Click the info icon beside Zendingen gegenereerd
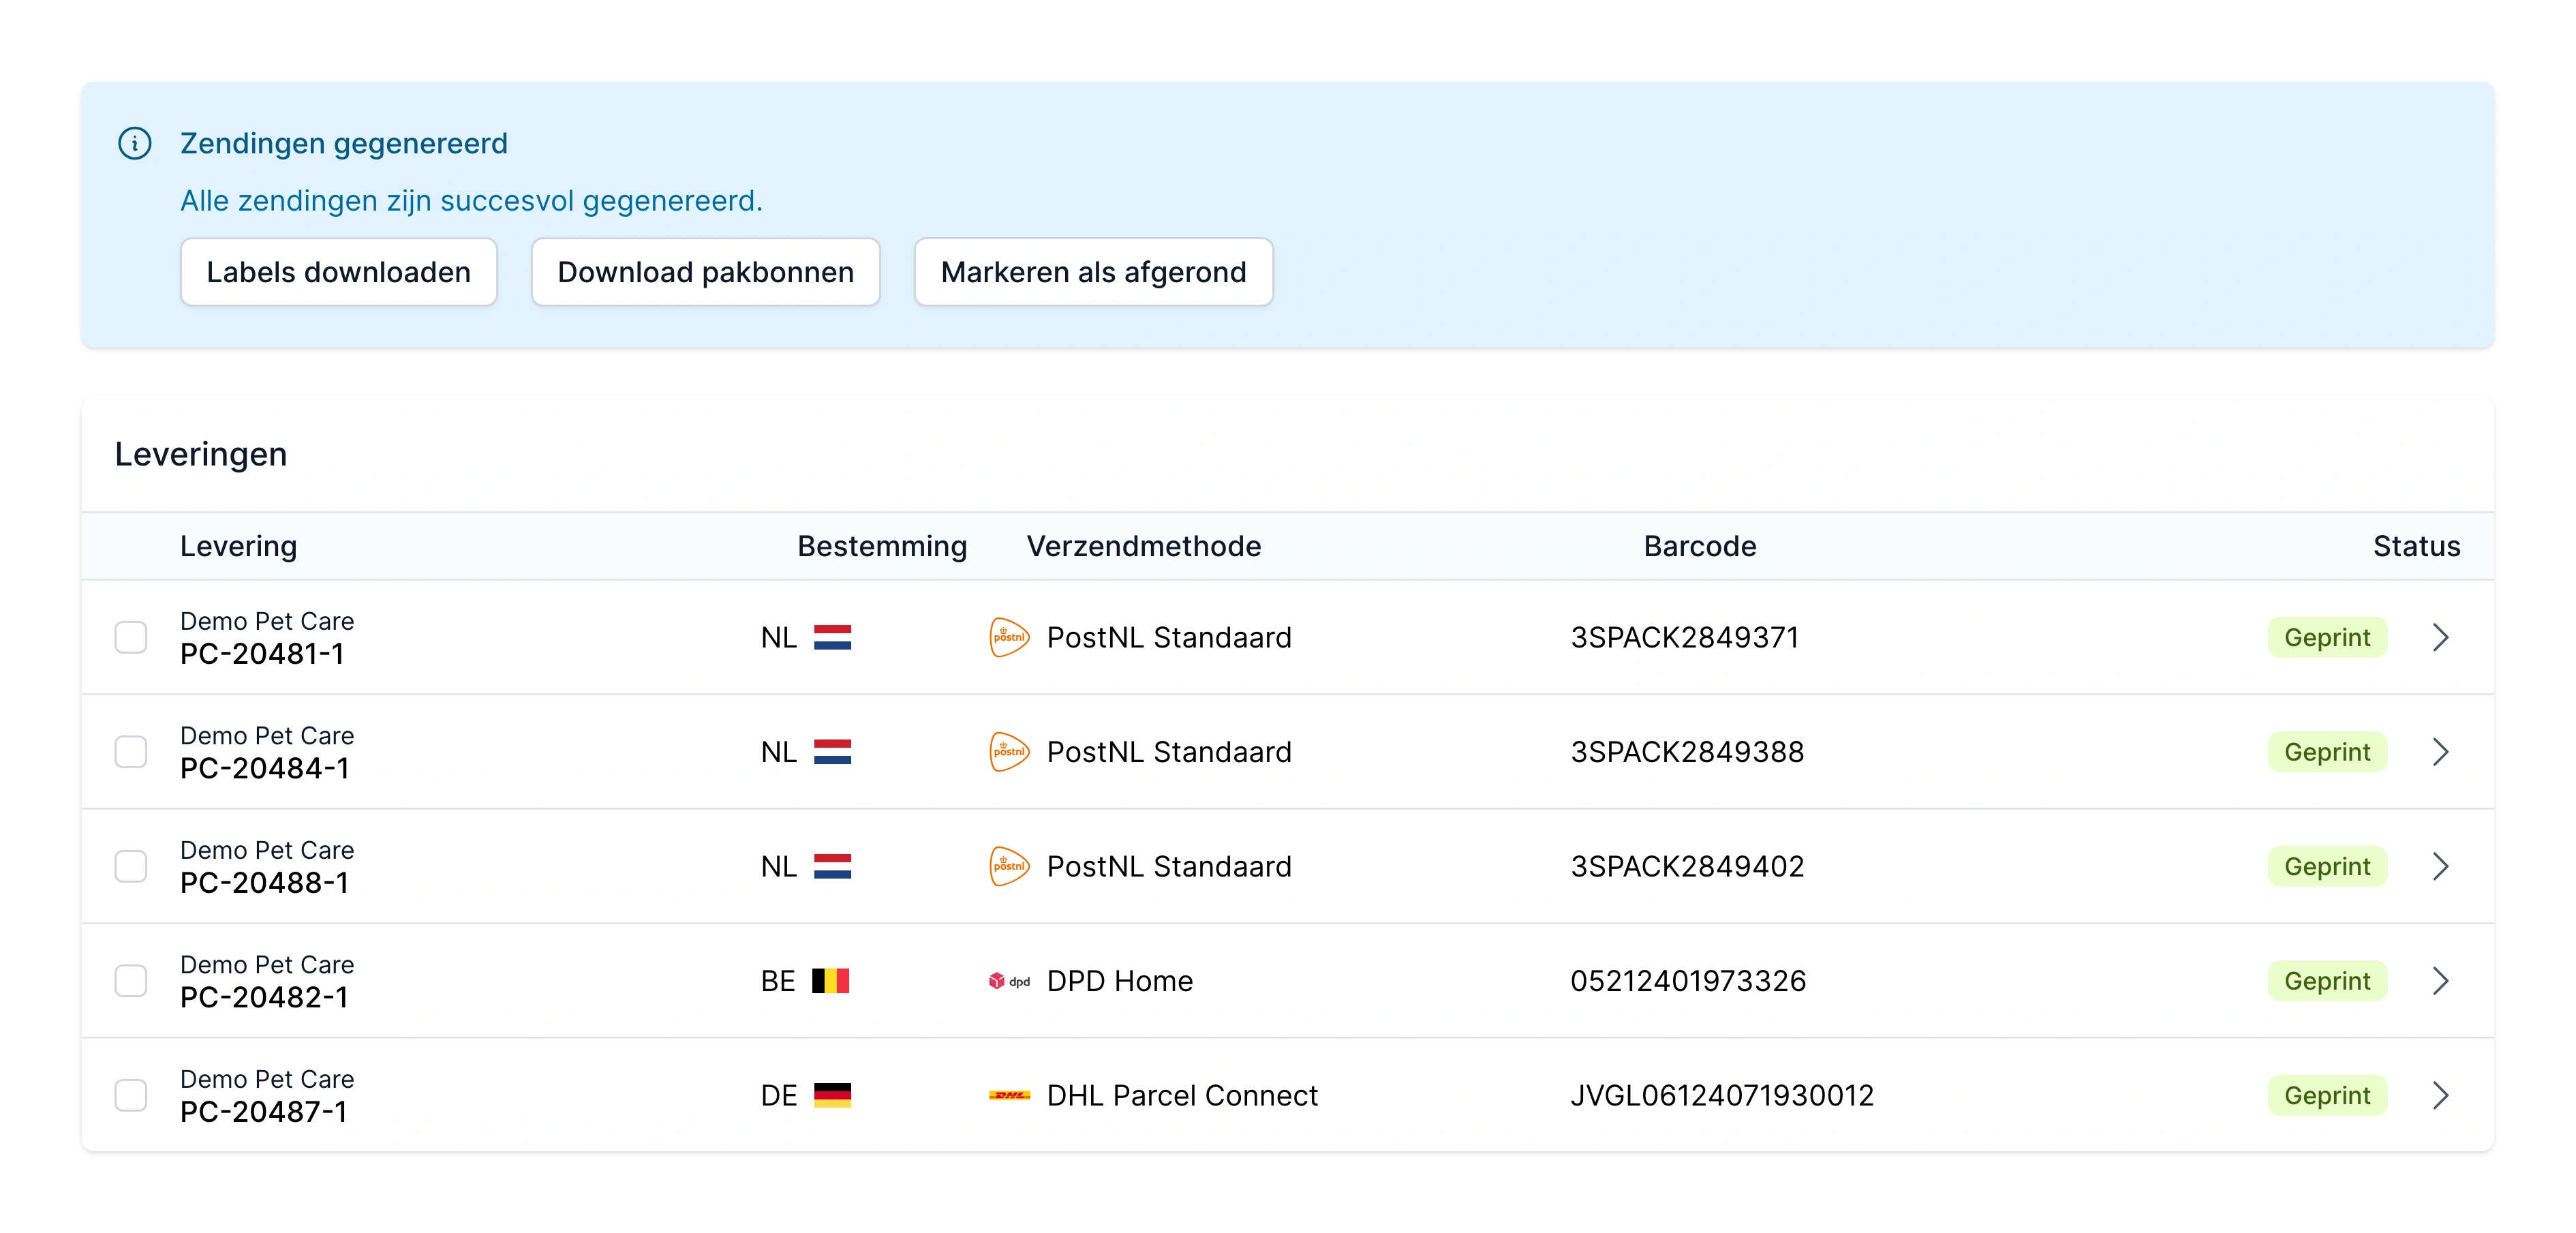The image size is (2576, 1233). click(135, 144)
